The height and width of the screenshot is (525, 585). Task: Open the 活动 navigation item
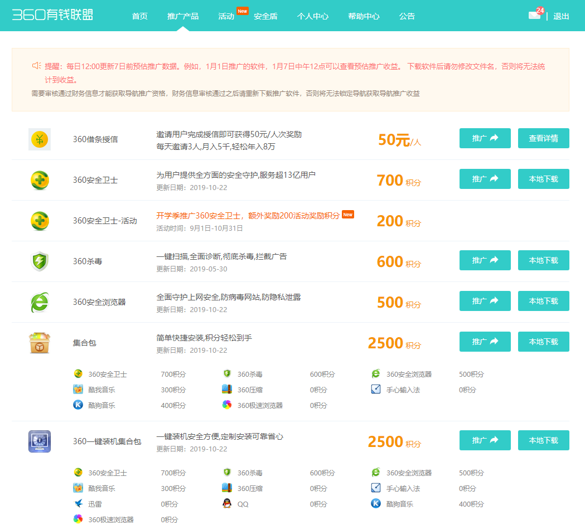coord(226,16)
